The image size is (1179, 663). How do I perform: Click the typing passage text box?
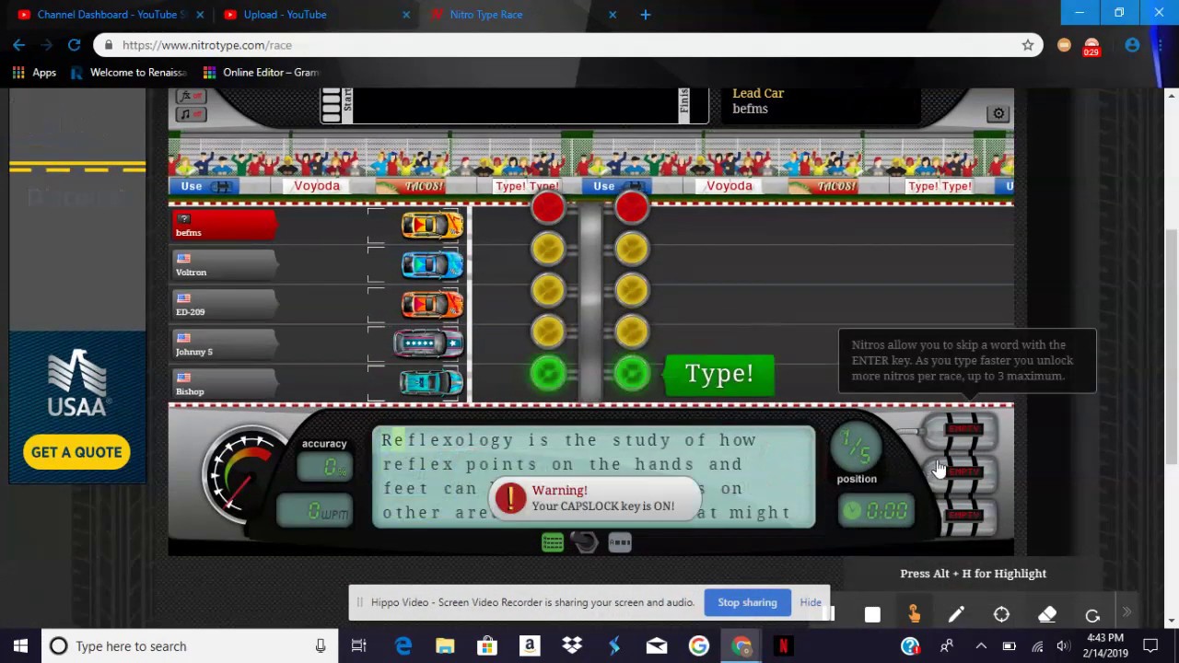click(x=594, y=477)
